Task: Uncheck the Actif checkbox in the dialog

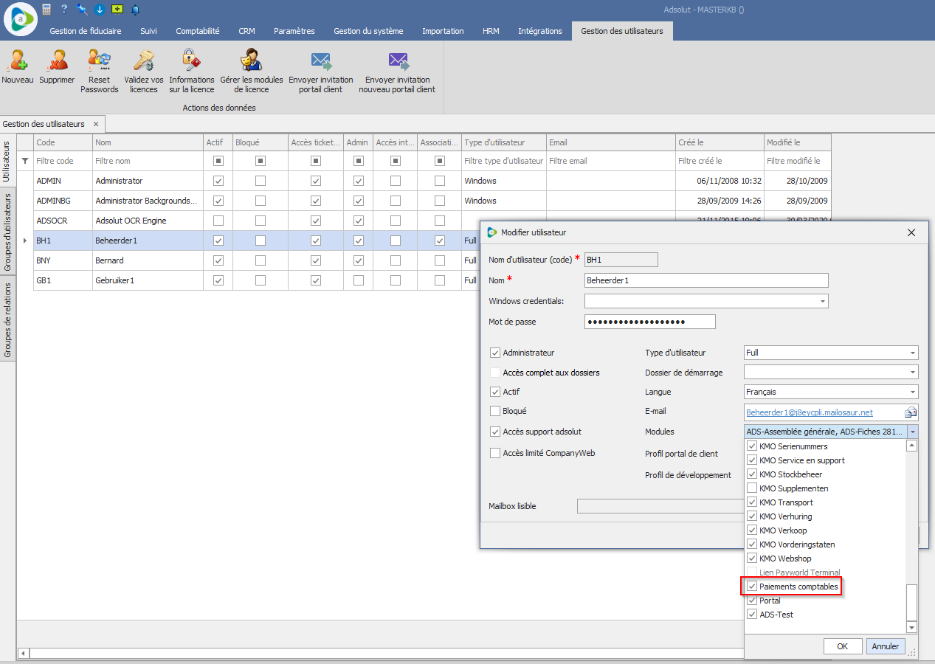Action: point(495,392)
